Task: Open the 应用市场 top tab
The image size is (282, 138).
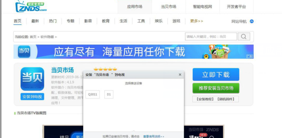Action: (x=134, y=7)
